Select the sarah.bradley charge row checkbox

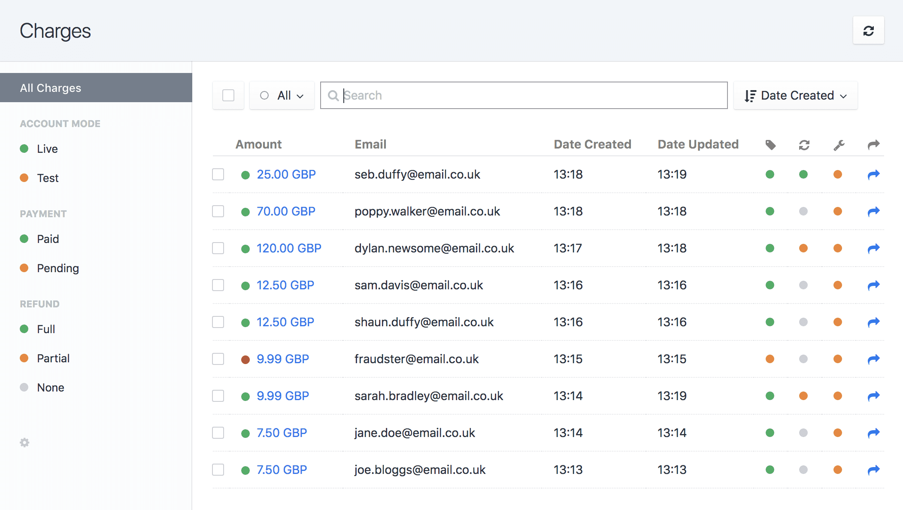point(218,396)
